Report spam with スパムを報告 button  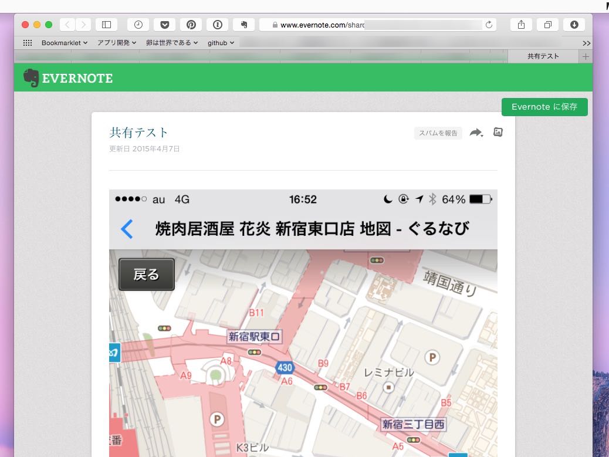coord(438,133)
